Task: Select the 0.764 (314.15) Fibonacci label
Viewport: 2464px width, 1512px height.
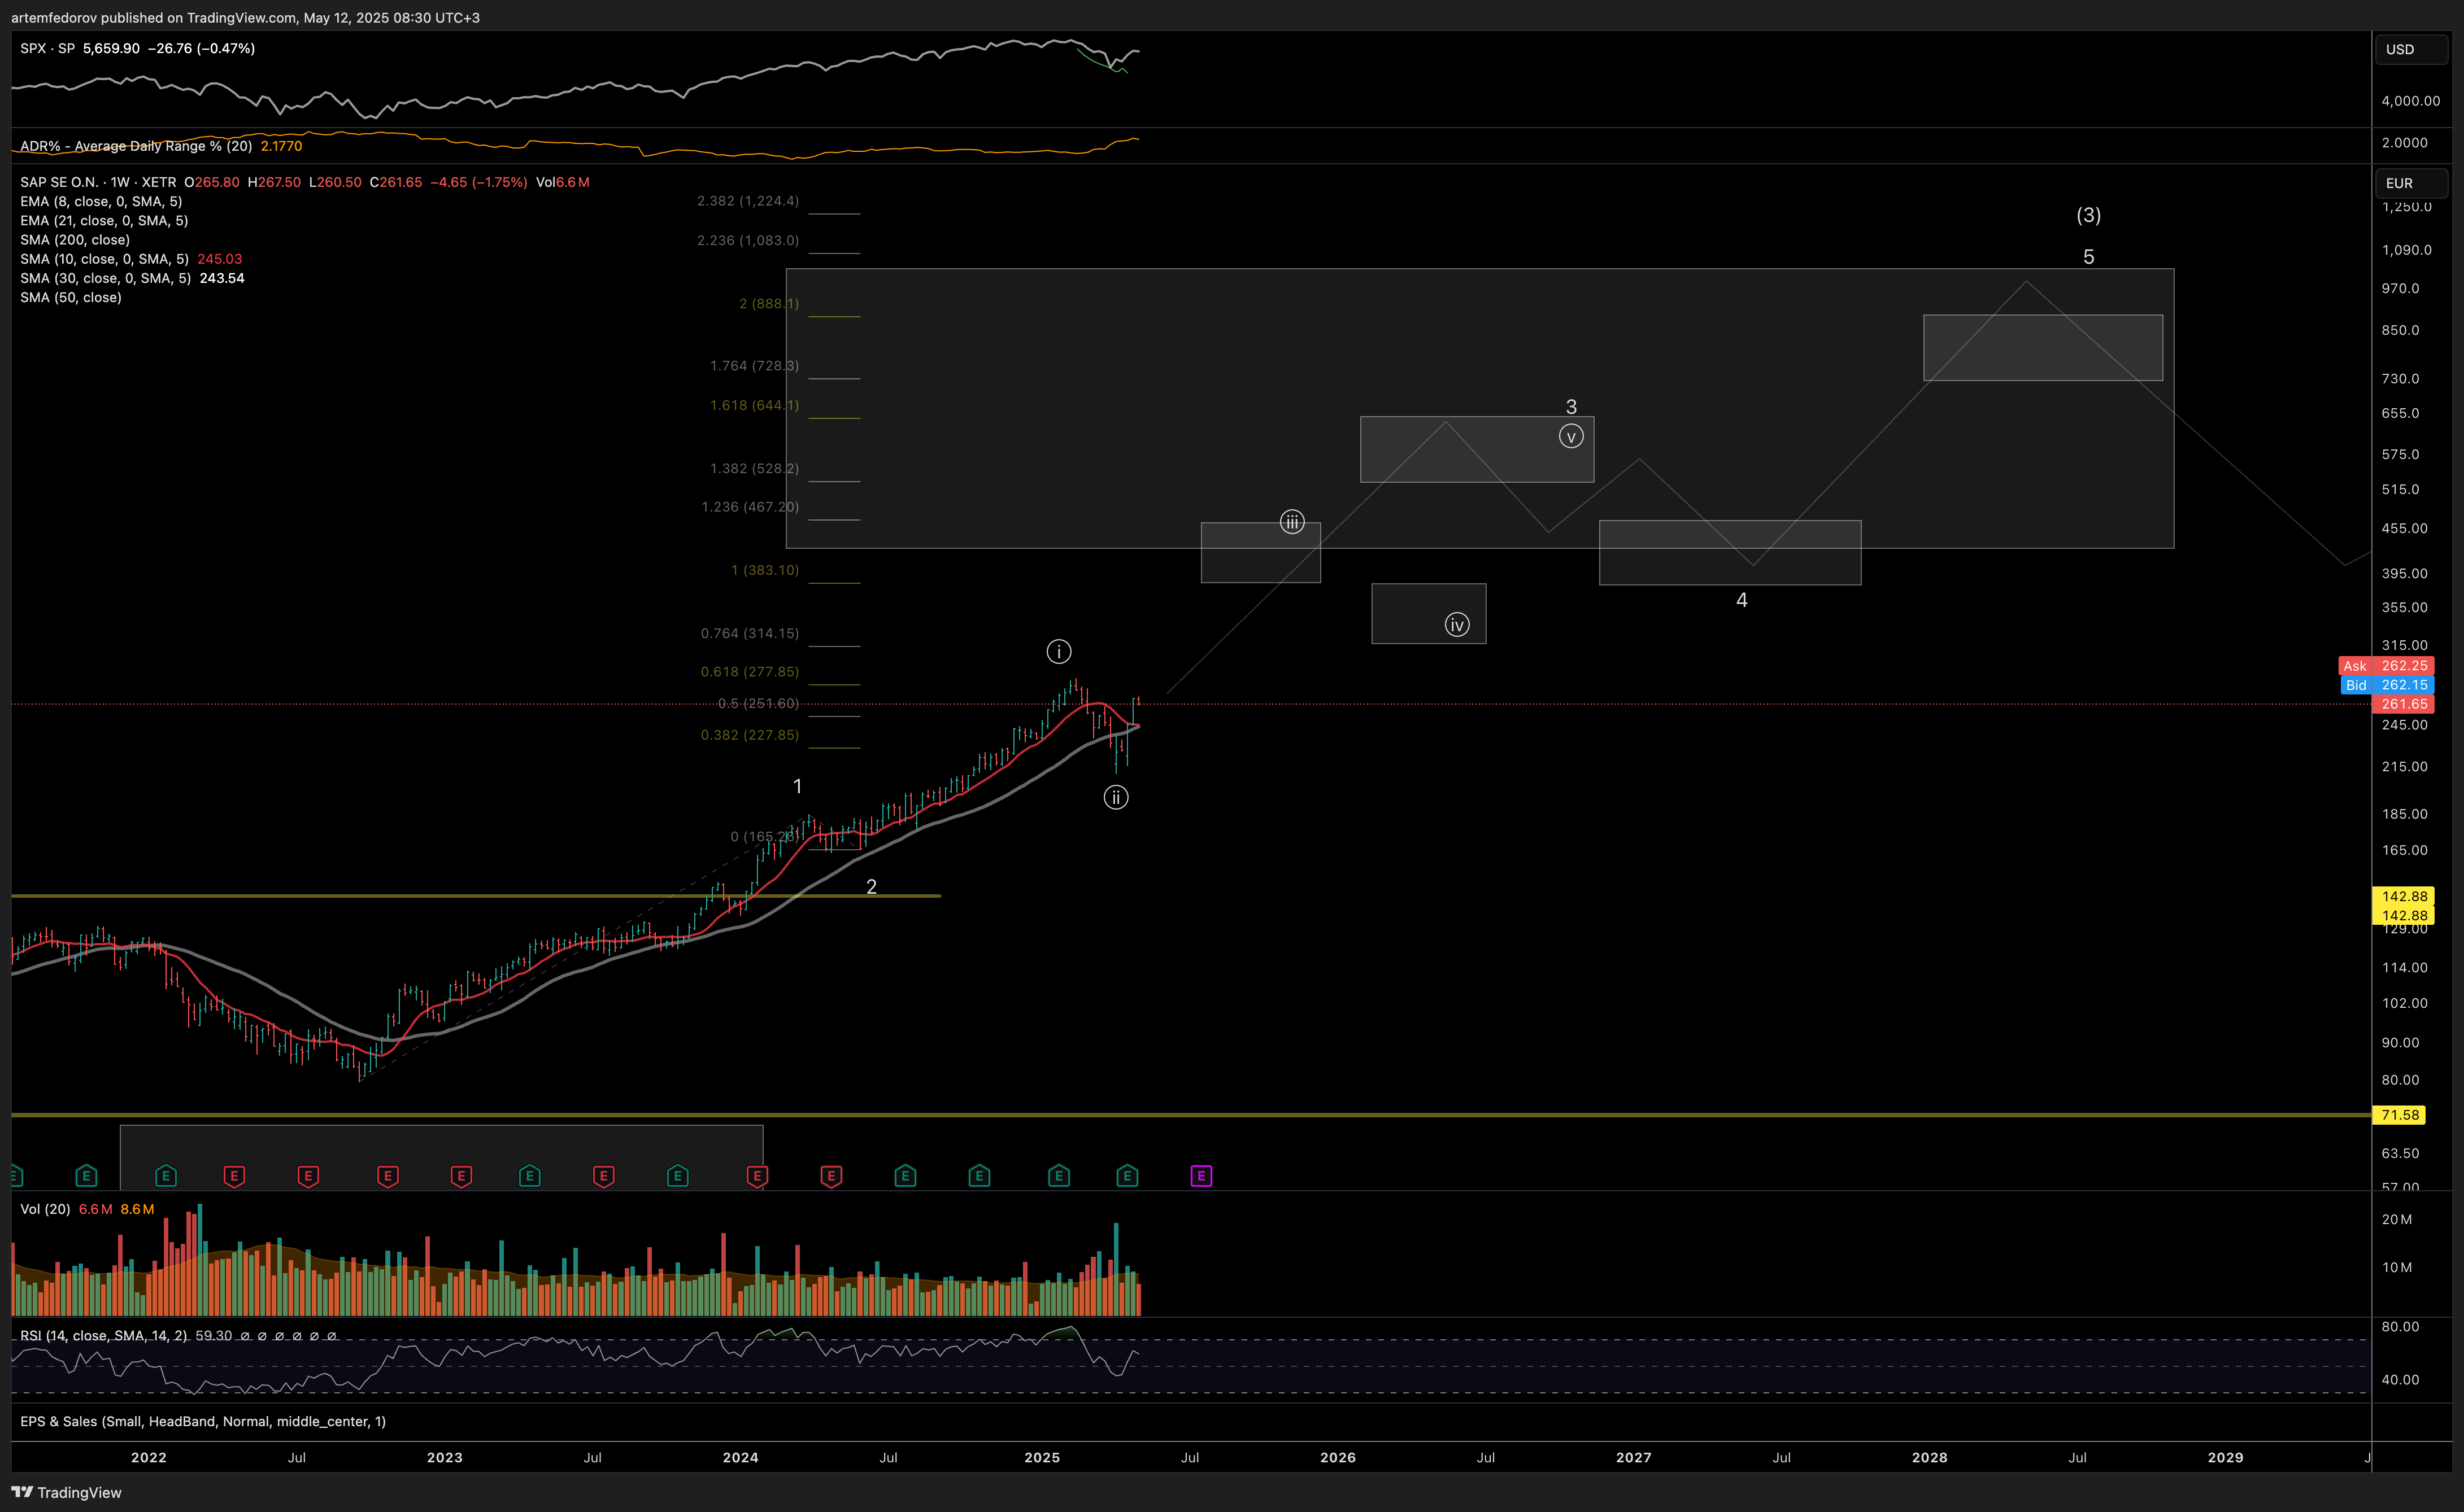Action: 750,633
